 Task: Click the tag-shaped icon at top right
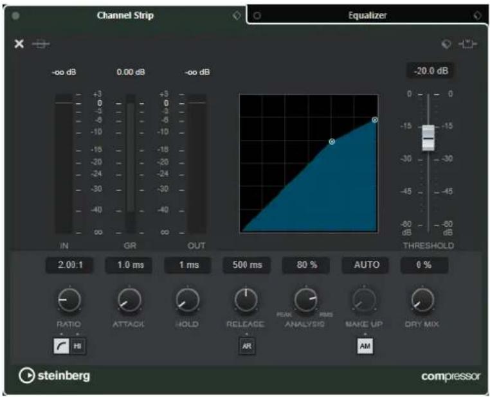tap(446, 44)
